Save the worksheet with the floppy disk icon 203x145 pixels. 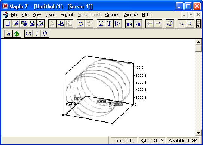click(32, 24)
